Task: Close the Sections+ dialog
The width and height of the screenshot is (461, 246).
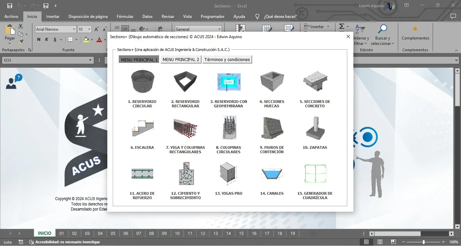Action: 348,36
